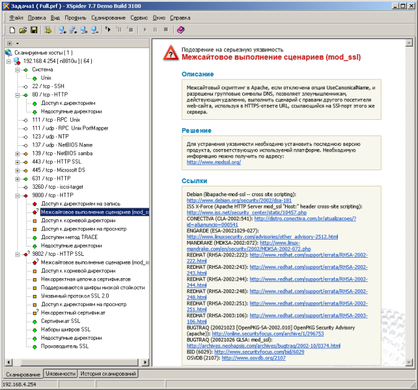Open the Сервис menu
The image size is (418, 390).
click(139, 18)
